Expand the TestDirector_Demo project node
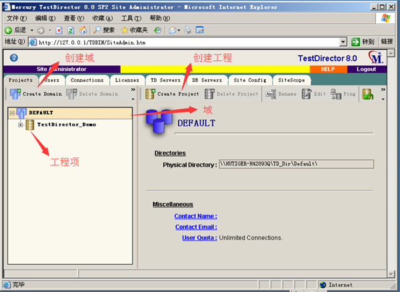 [x=21, y=125]
